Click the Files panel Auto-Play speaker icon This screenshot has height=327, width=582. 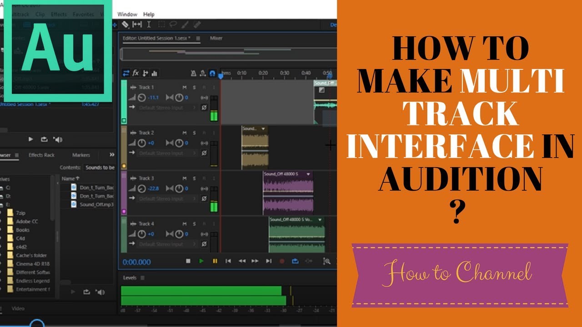(x=58, y=139)
